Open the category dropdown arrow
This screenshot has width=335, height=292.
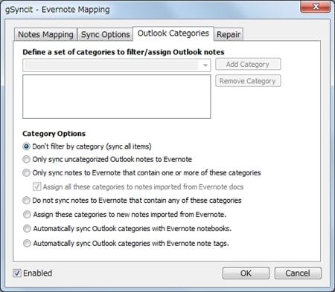coord(205,65)
